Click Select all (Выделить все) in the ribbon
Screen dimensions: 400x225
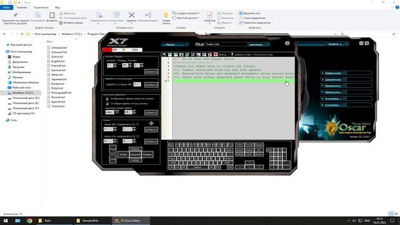249,13
